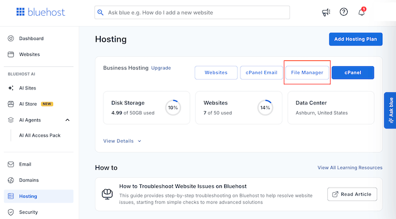The image size is (396, 219).
Task: Open the announcements megaphone icon
Action: [x=326, y=12]
